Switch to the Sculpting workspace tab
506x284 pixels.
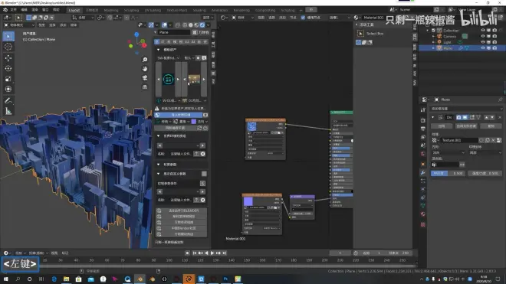click(131, 10)
